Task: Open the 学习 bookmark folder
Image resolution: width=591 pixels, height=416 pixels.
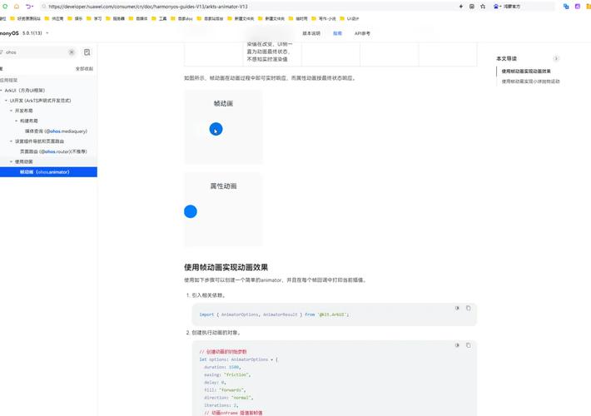Action: click(94, 18)
